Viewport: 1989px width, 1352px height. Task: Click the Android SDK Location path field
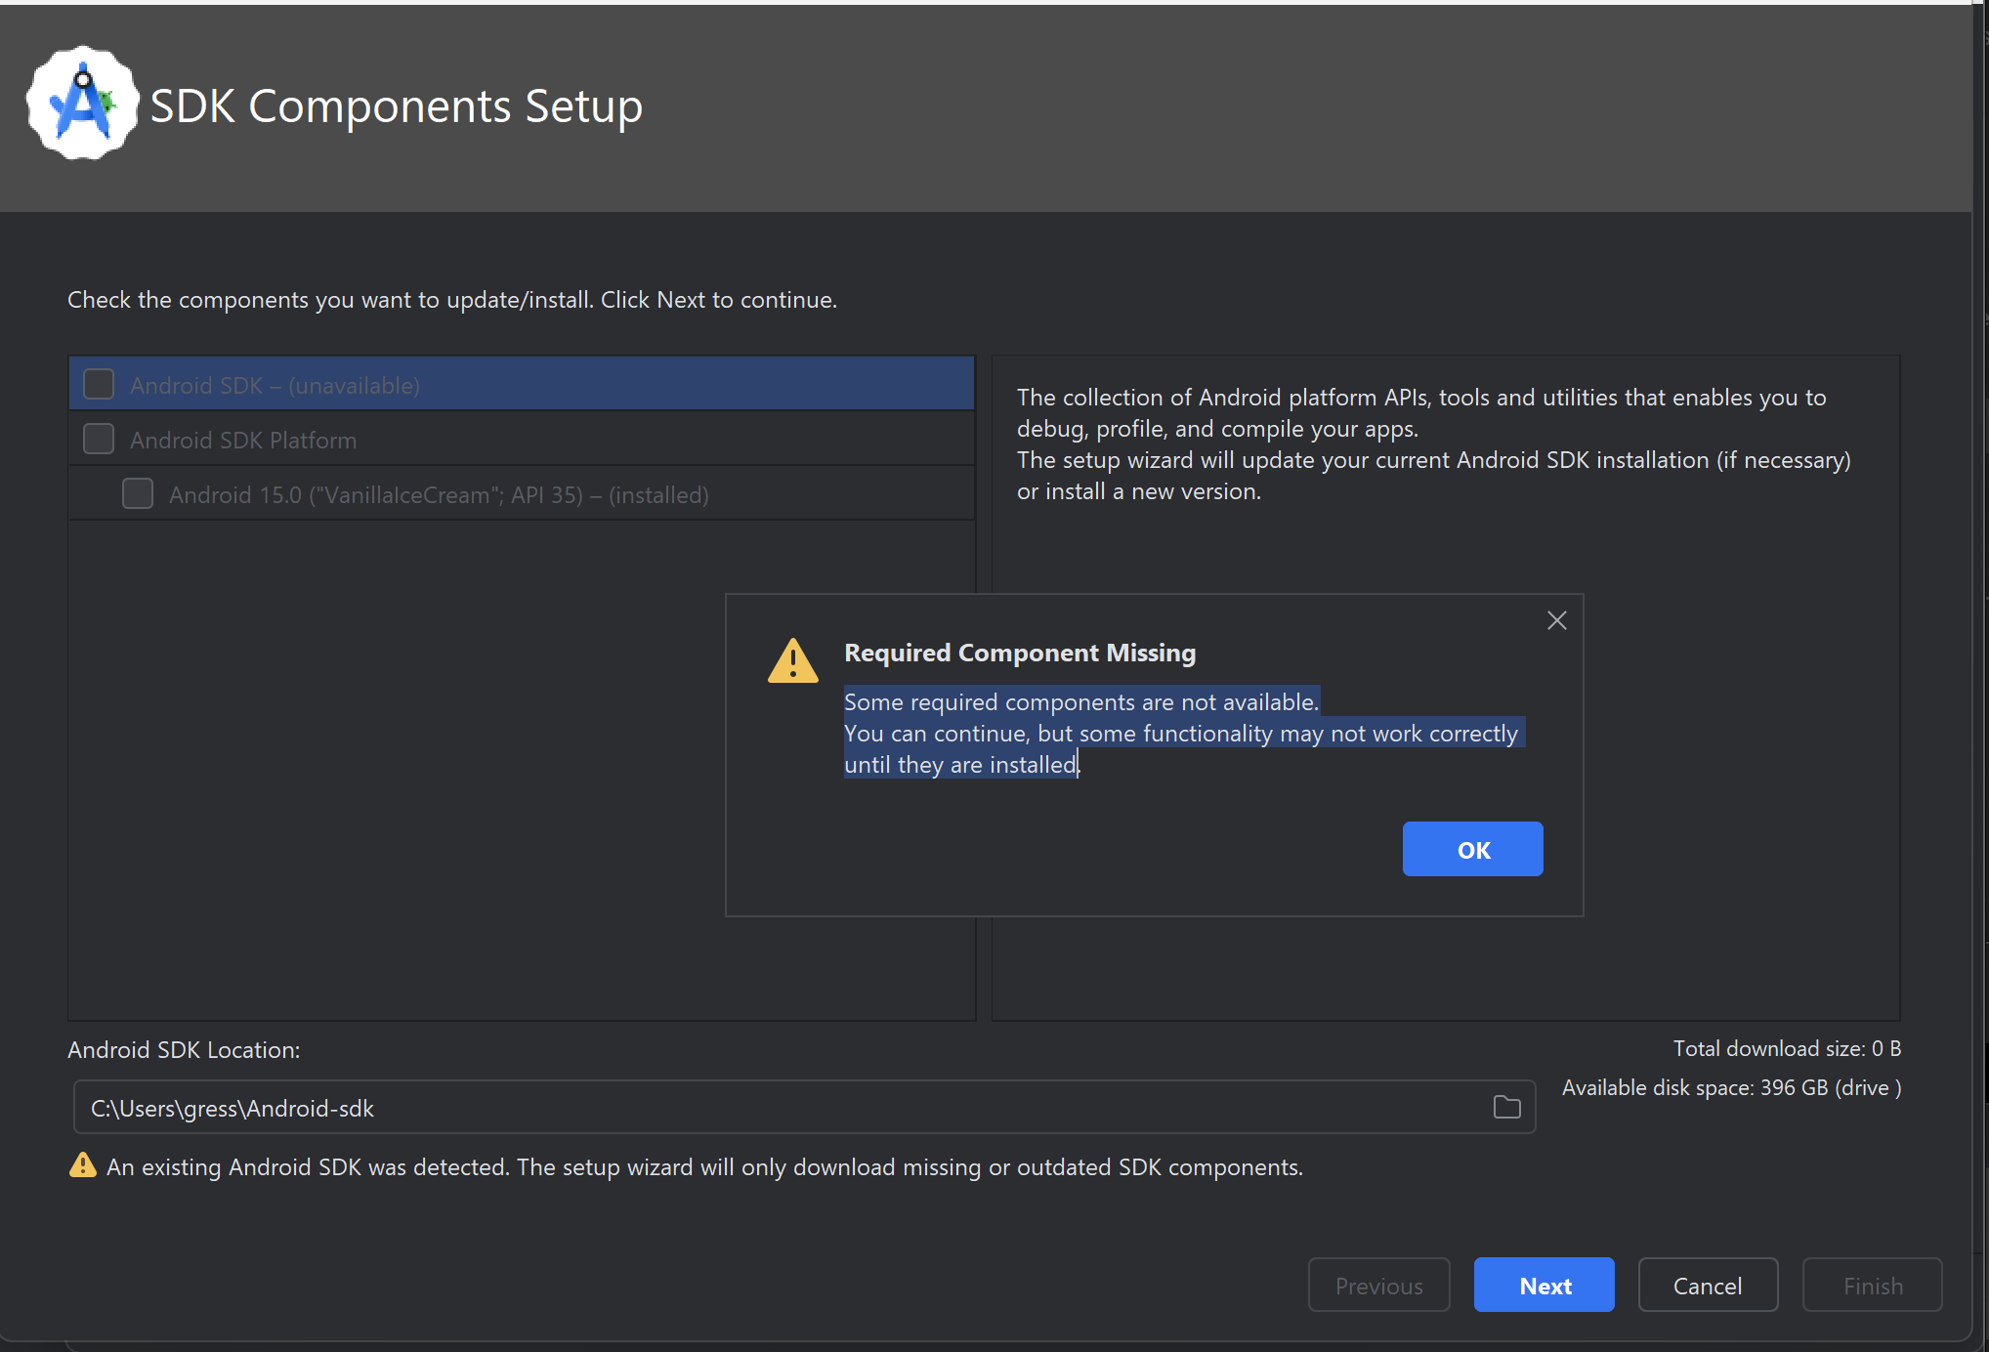coord(804,1107)
